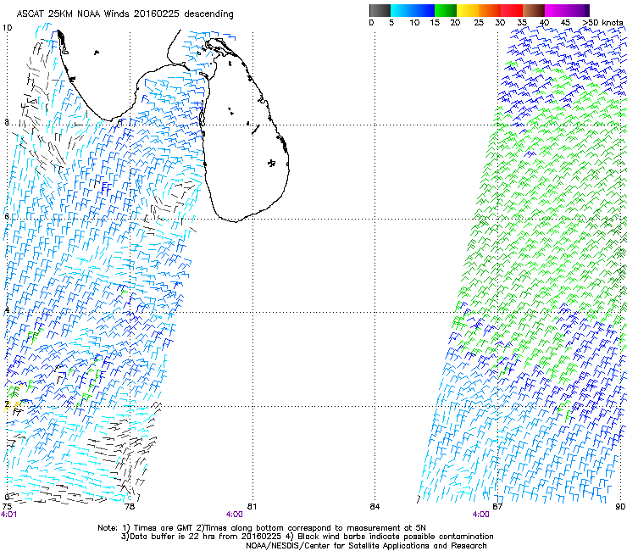627x551 pixels.
Task: Click the '35' knots legend label
Action: point(522,23)
